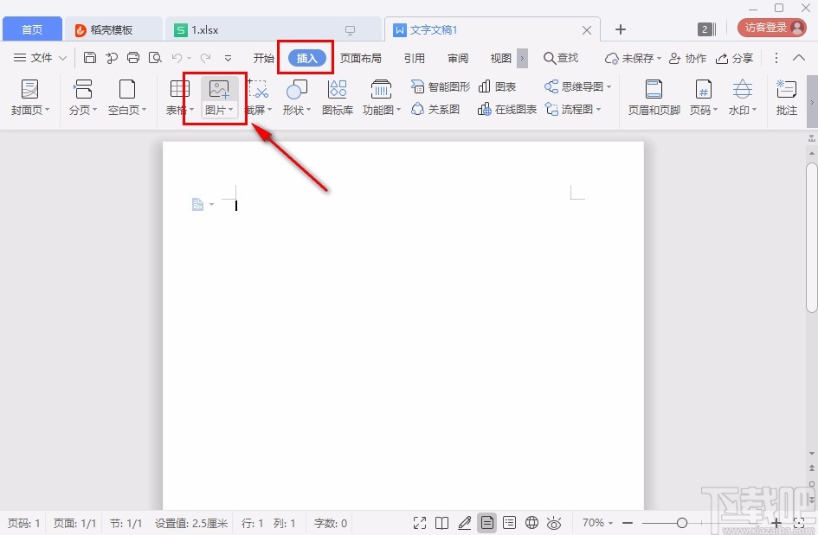Enable full-screen mode from status bar
Image resolution: width=818 pixels, height=535 pixels.
419,522
